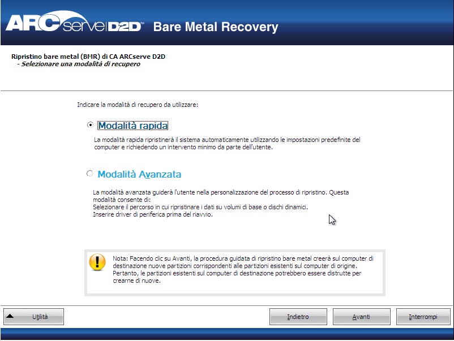This screenshot has width=454, height=341.
Task: Click the 'Bare Metal Recovery' banner title
Action: [x=216, y=27]
